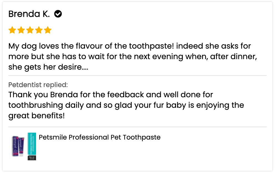Click the second gold rating star
The height and width of the screenshot is (173, 275).
pos(21,30)
